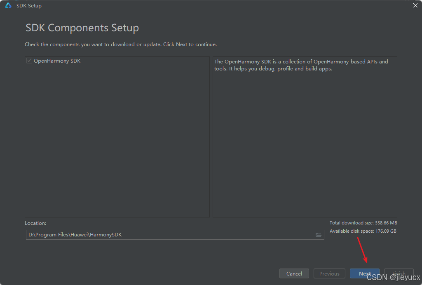Click the Location label
422x285 pixels.
tap(35, 223)
